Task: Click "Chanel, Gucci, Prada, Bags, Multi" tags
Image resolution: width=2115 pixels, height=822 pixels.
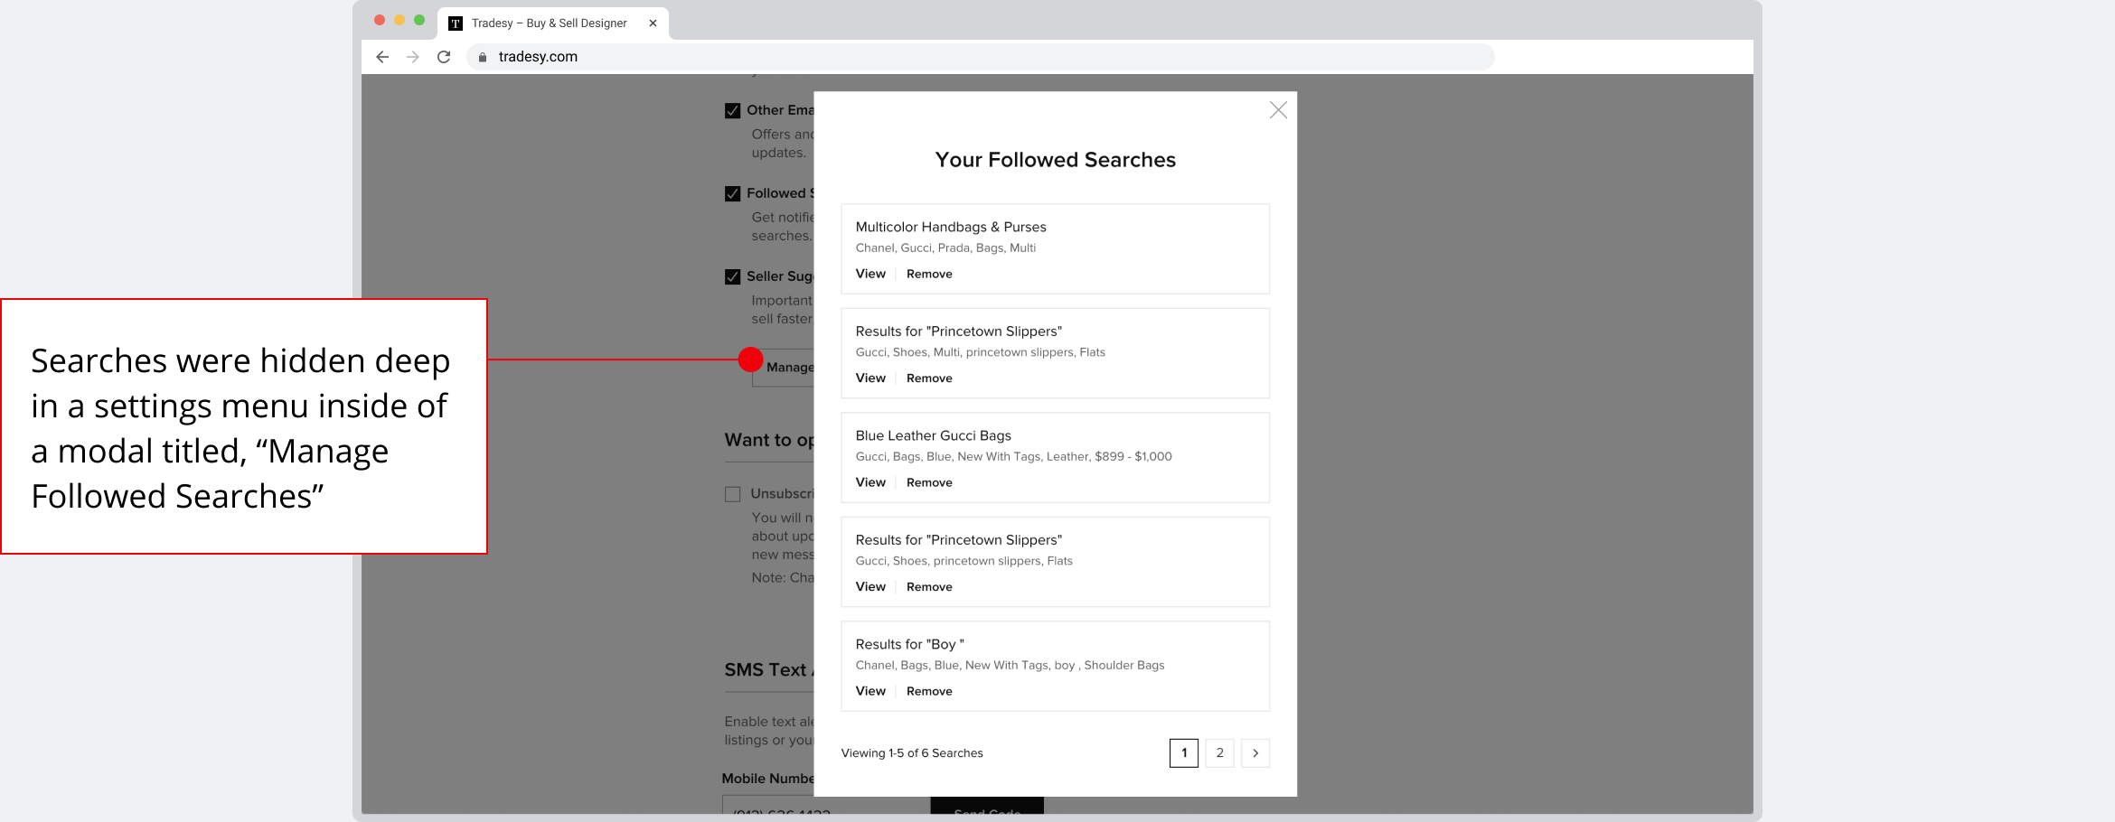Action: click(945, 248)
